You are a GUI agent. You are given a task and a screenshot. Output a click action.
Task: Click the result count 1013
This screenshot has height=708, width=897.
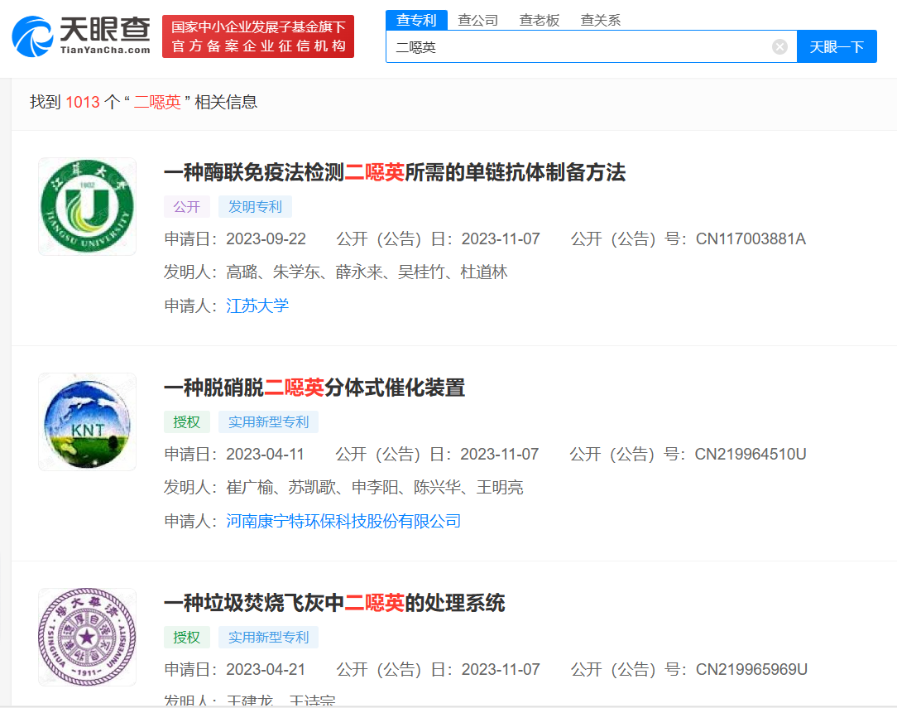[x=83, y=102]
